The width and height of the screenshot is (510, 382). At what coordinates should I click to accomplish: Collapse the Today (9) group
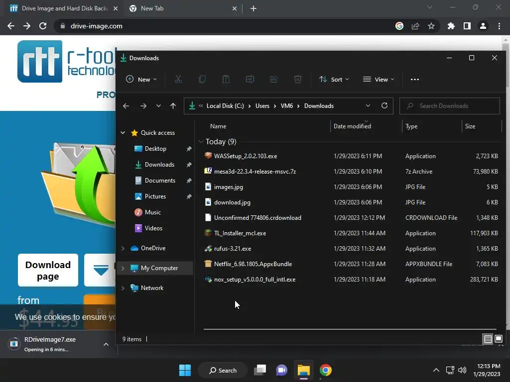click(x=201, y=142)
